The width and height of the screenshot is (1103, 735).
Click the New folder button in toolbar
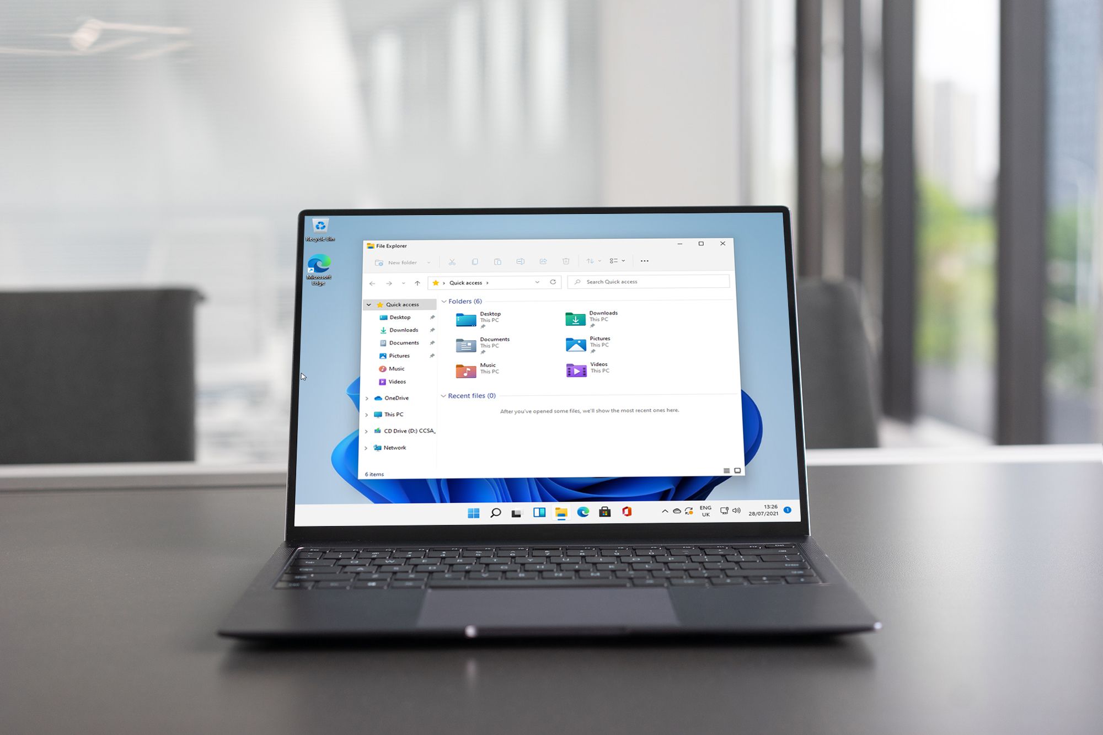pos(393,262)
